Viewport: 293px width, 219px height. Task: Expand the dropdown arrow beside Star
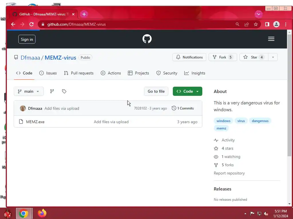[273, 57]
